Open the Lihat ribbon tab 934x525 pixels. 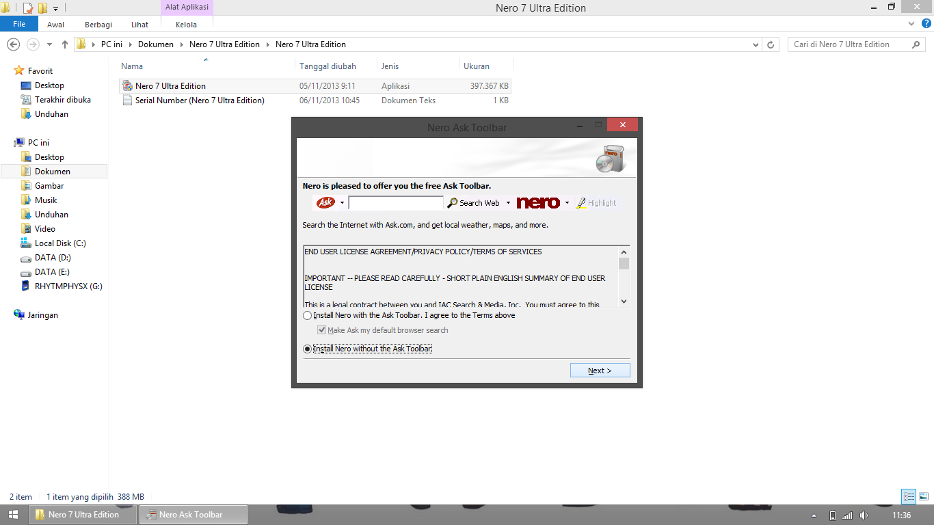click(139, 25)
